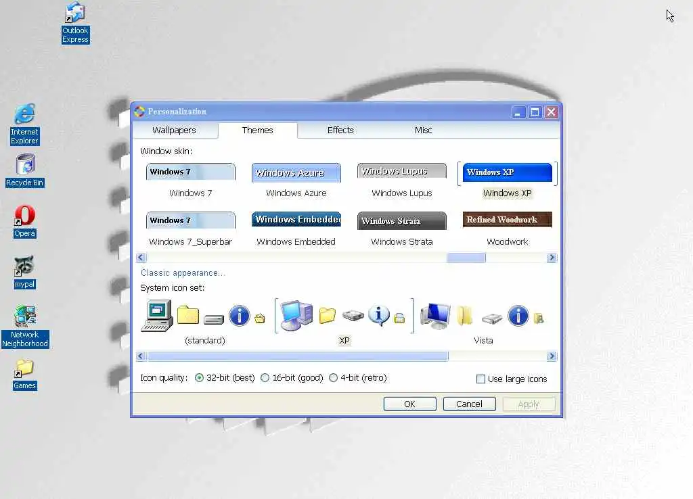This screenshot has height=499, width=693.
Task: Dismiss dialog with Cancel button
Action: pyautogui.click(x=470, y=404)
